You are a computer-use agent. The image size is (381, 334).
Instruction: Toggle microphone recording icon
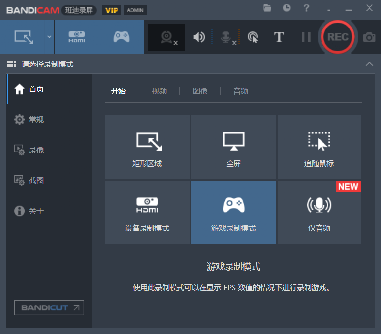pyautogui.click(x=228, y=38)
